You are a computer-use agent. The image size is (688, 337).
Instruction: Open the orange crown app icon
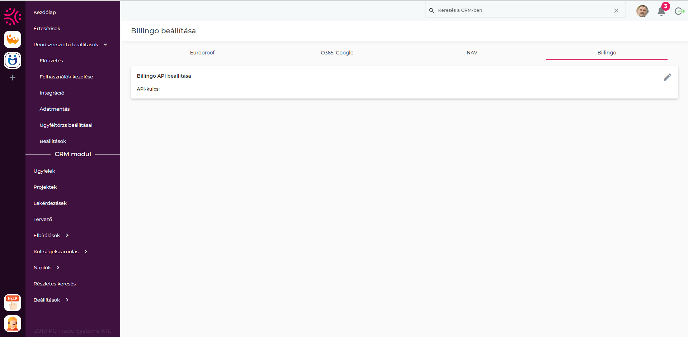[x=13, y=39]
